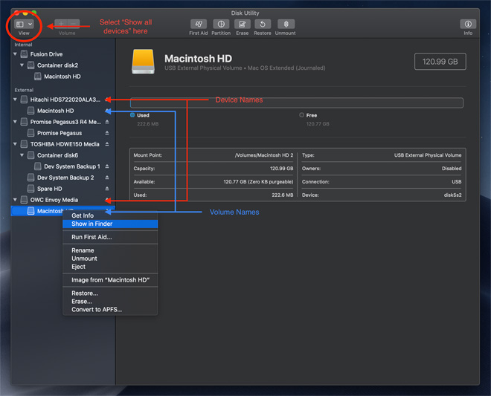Viewport: 491px width, 396px height.
Task: Choose Convert to APFS... menu item
Action: 110,309
